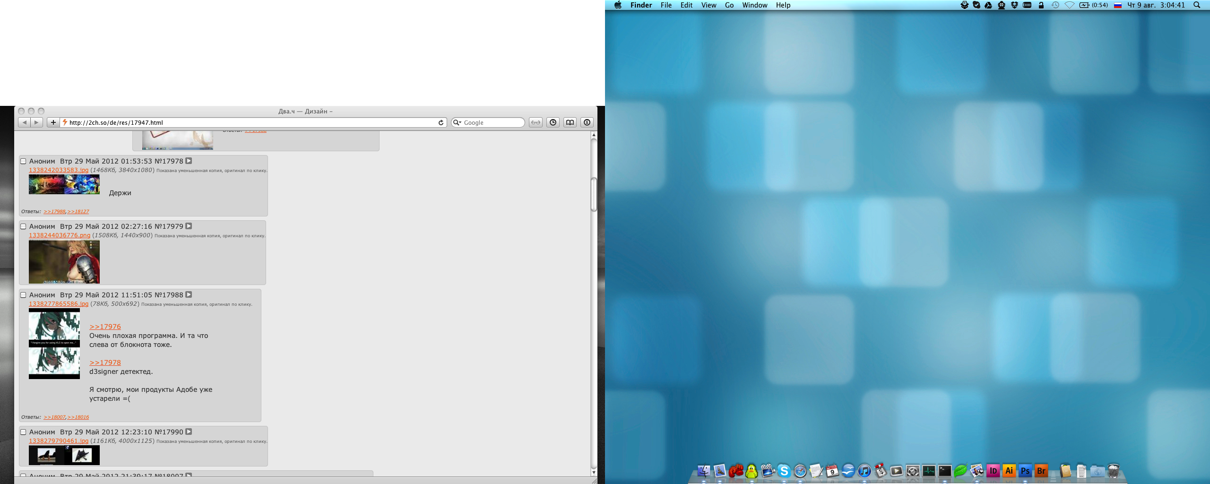Expand arrow button beside №17990
The width and height of the screenshot is (1210, 484).
pos(189,432)
